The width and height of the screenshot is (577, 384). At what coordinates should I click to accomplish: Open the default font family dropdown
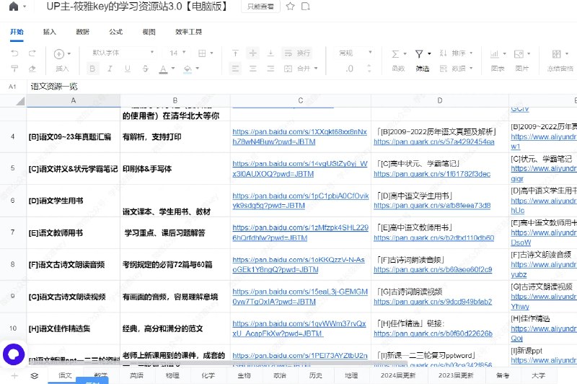pos(123,53)
